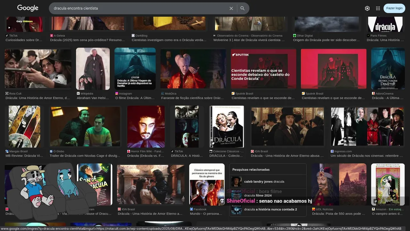
Task: Click the 'UOL Notícias' source label
Action: [323, 209]
